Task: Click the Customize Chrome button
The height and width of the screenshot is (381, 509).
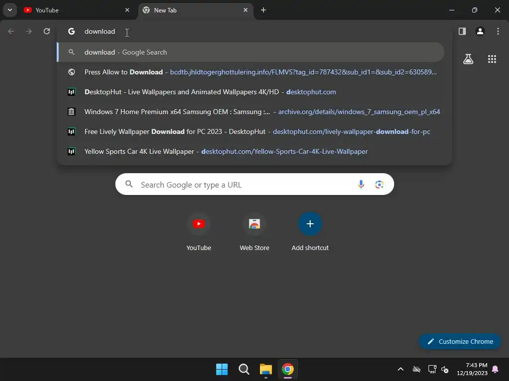Action: (460, 341)
